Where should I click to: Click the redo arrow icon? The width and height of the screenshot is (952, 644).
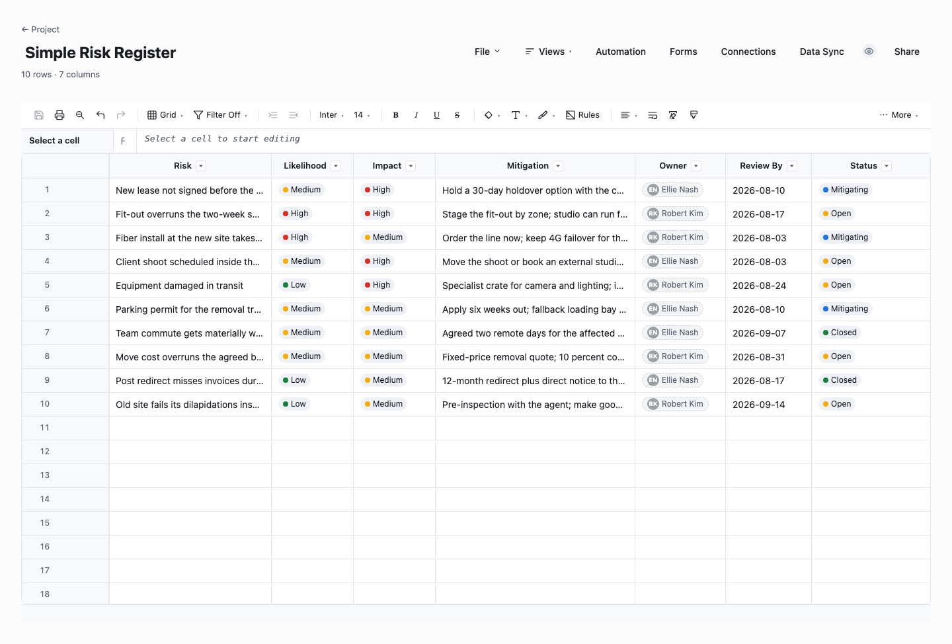coord(121,115)
